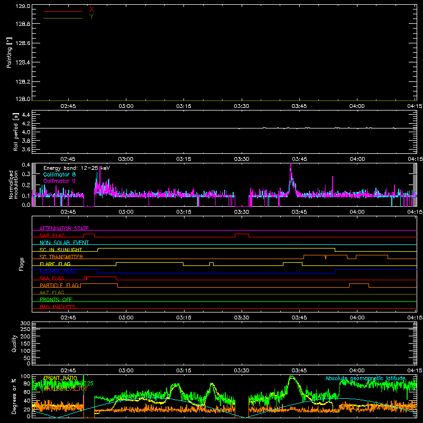
Task: Click the ATTENUATOR_STATE flag label
Action: click(64, 228)
